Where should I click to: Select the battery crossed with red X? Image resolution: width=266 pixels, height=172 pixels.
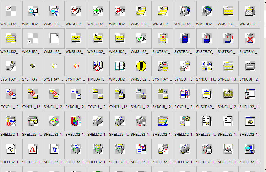click(250, 38)
